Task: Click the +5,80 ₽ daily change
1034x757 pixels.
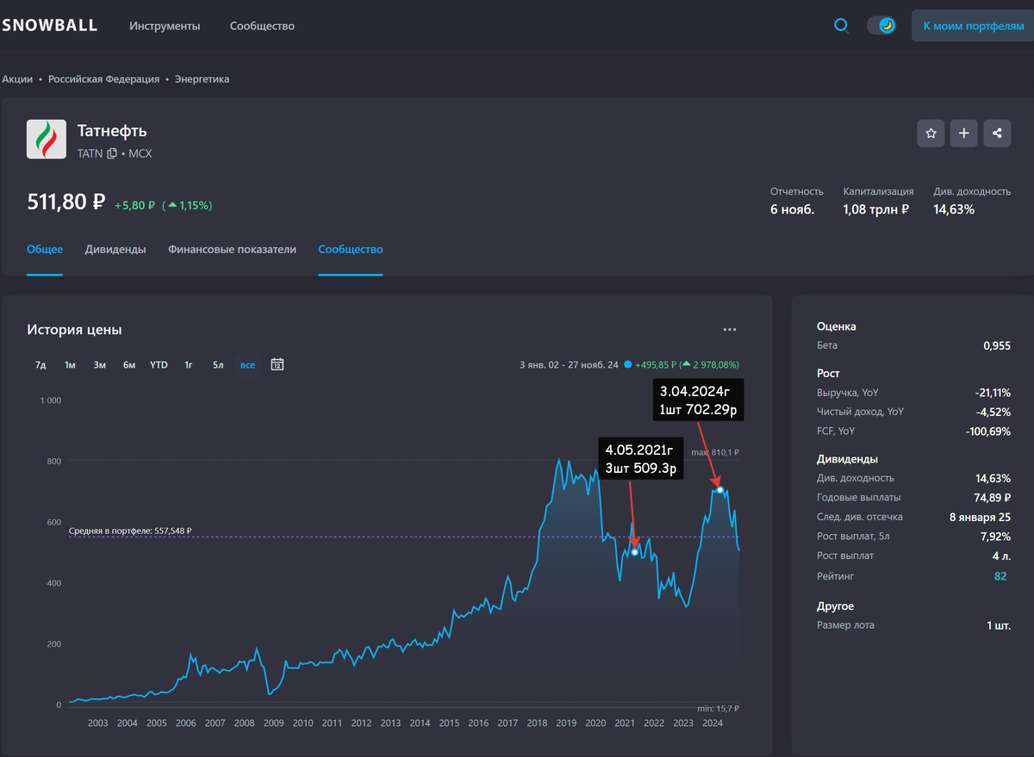Action: [134, 206]
